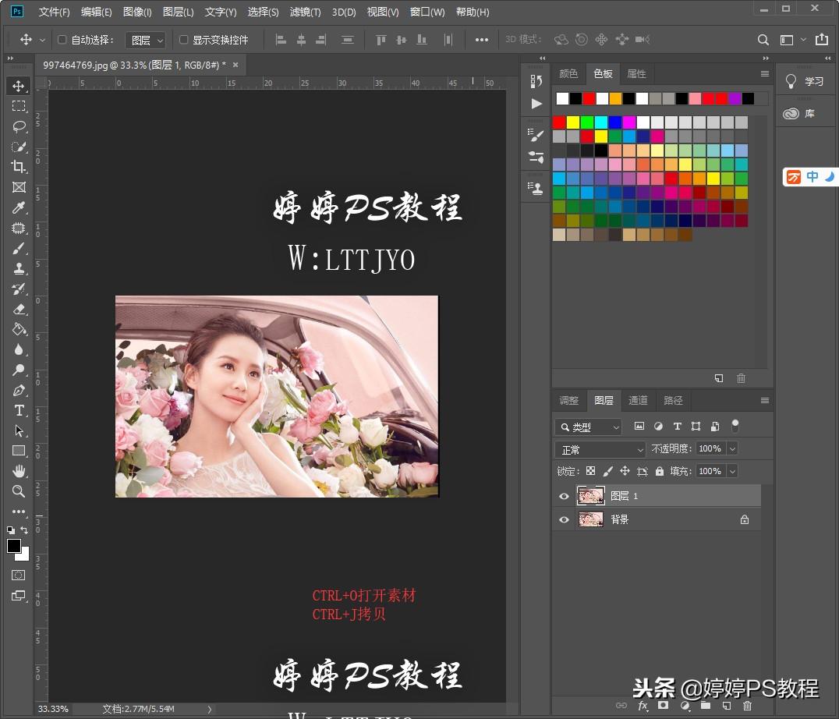The image size is (839, 719).
Task: Hide the 图层 1 layer visibility eye
Action: coord(564,497)
